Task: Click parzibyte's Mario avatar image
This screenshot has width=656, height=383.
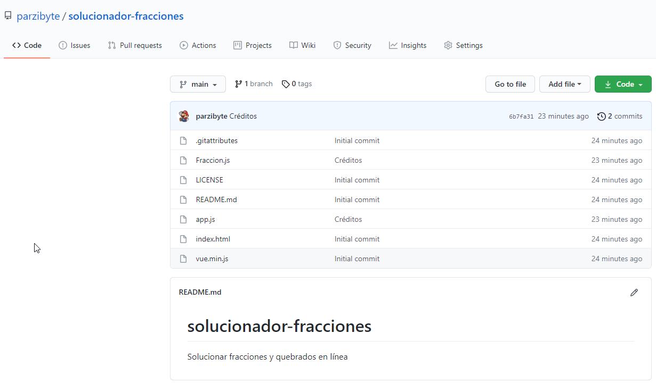Action: click(x=184, y=116)
